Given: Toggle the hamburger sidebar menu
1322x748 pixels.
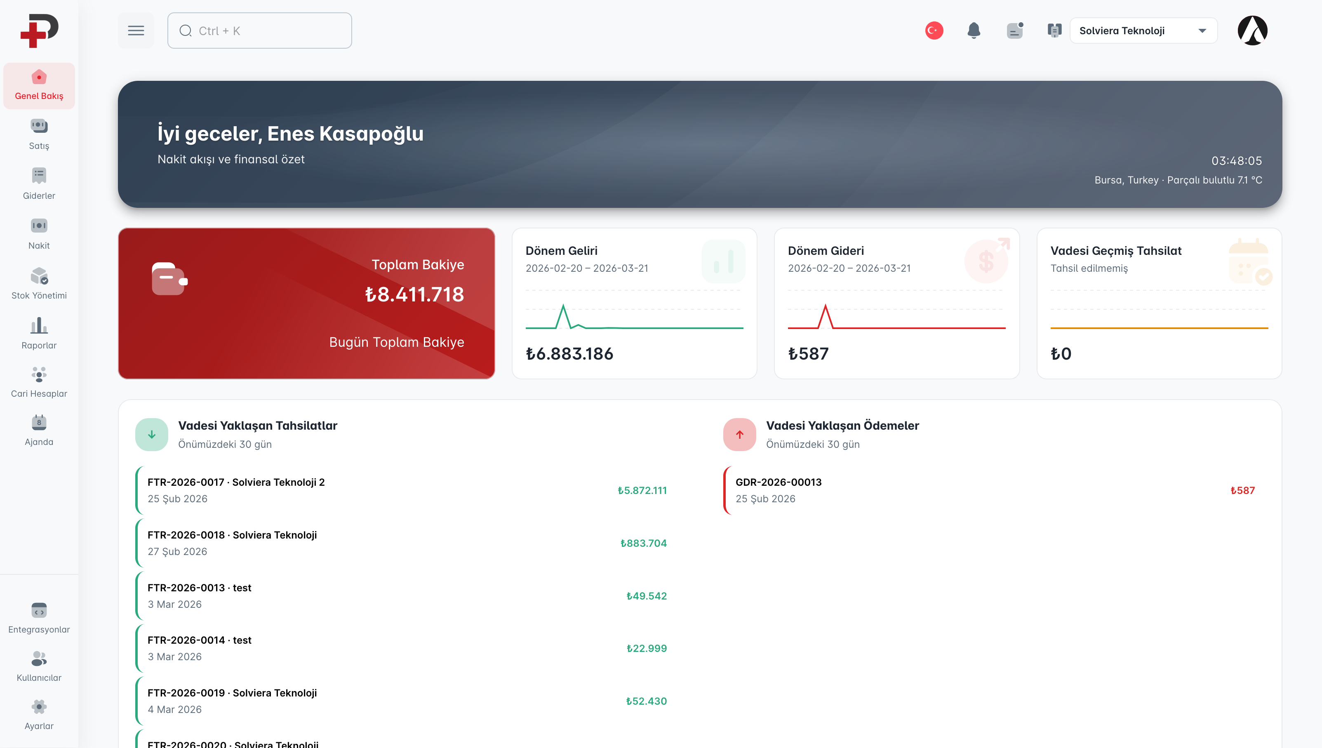Looking at the screenshot, I should click(136, 31).
